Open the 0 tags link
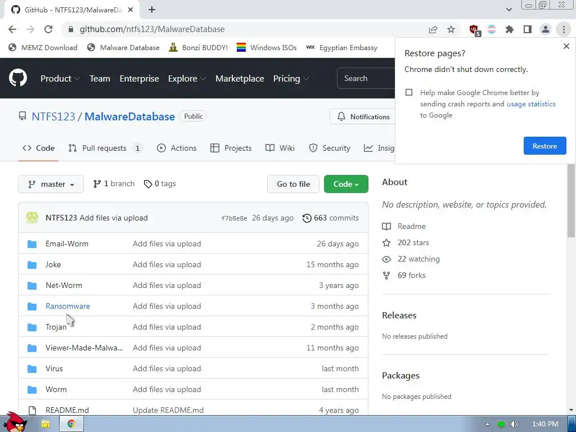The width and height of the screenshot is (576, 432). click(x=160, y=184)
